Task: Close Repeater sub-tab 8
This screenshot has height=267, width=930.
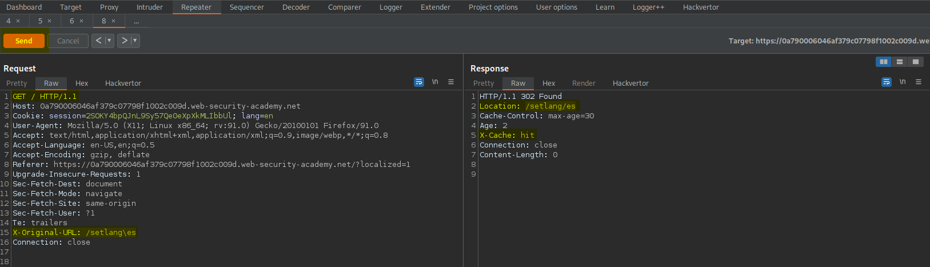Action: 113,21
